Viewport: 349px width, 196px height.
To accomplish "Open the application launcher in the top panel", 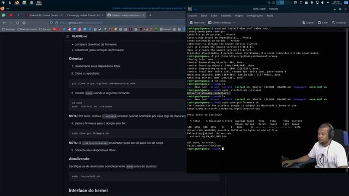I will [x=3, y=3].
